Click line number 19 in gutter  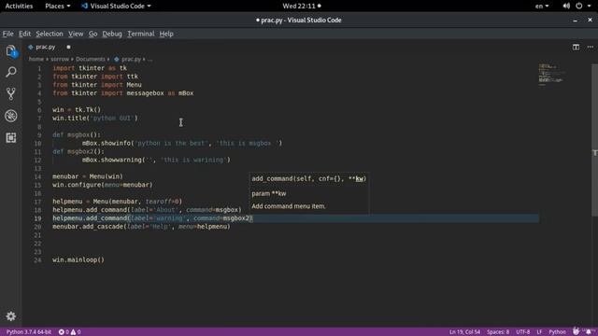pos(37,218)
